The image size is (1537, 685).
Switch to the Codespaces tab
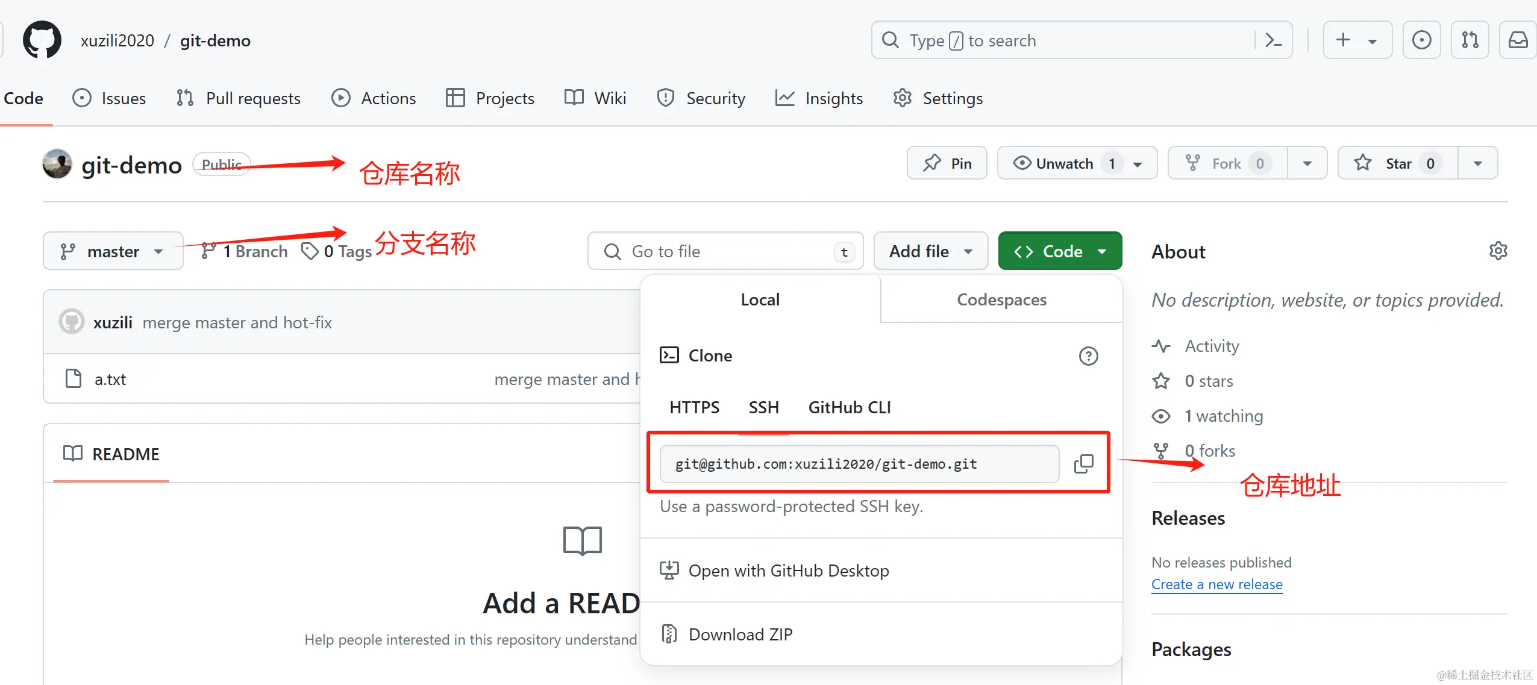tap(1001, 299)
